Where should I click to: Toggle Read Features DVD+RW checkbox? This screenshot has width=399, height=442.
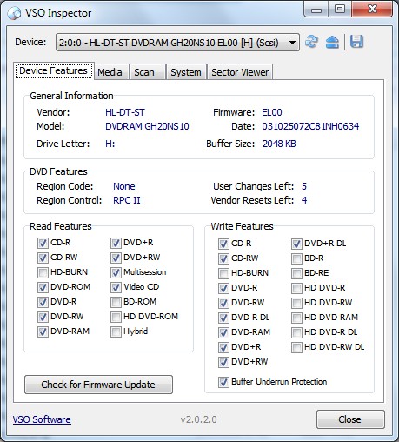click(116, 258)
